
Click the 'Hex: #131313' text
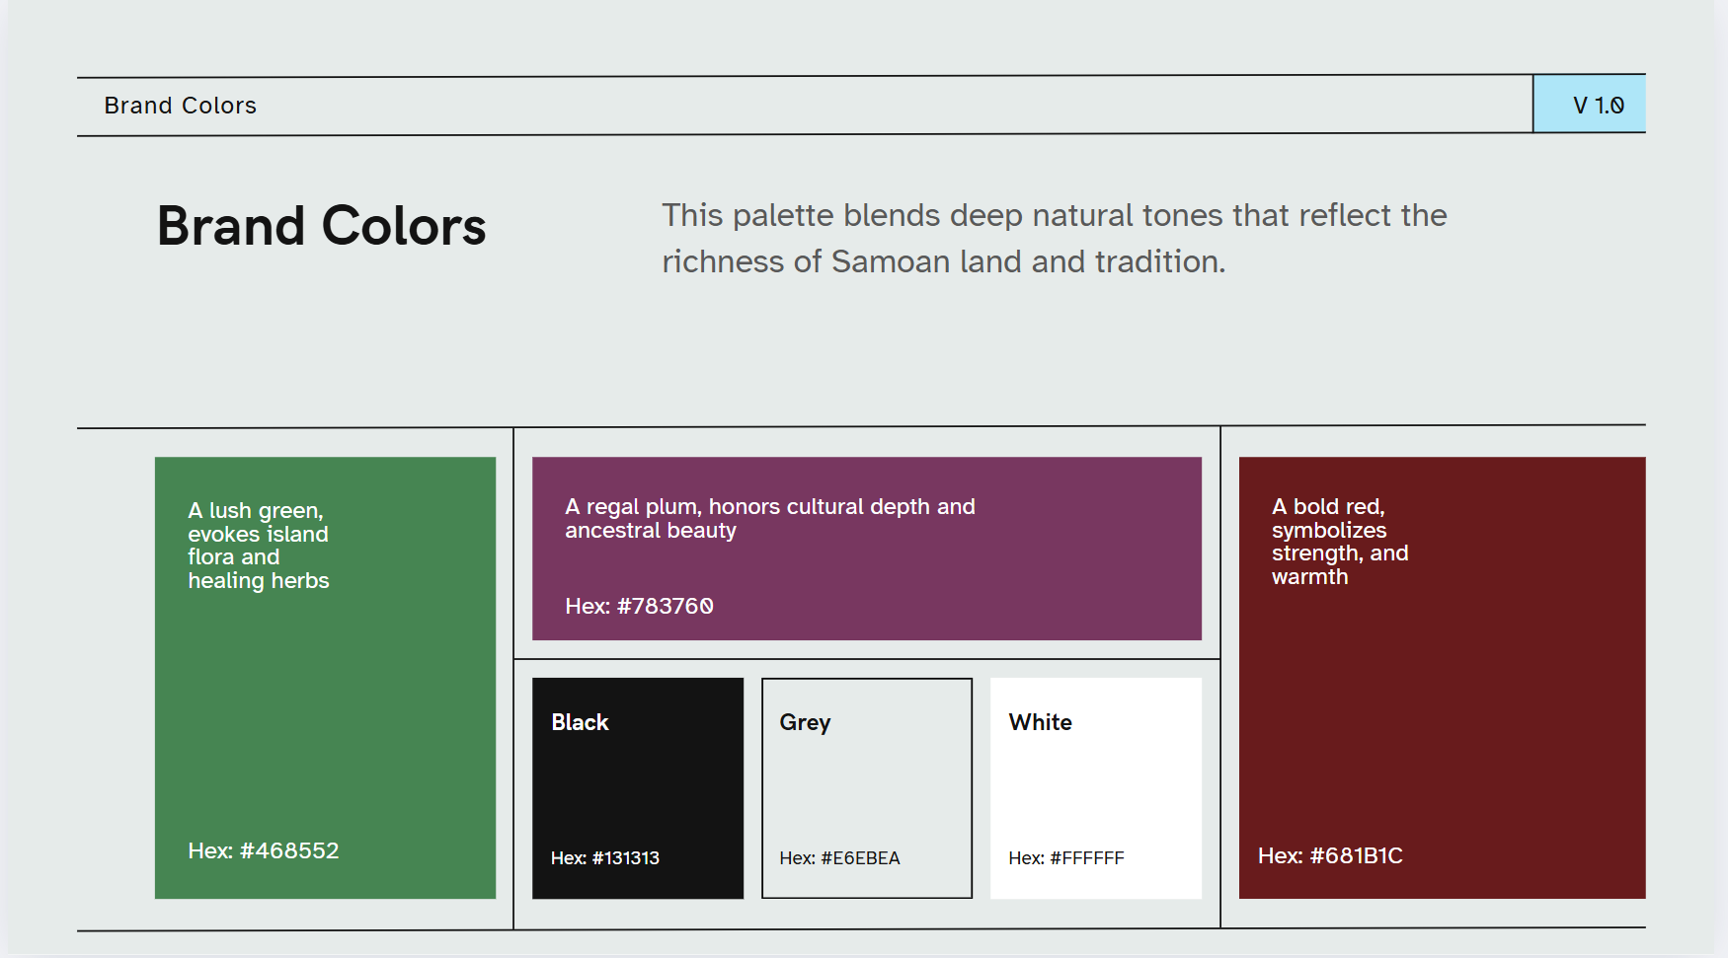tap(605, 858)
